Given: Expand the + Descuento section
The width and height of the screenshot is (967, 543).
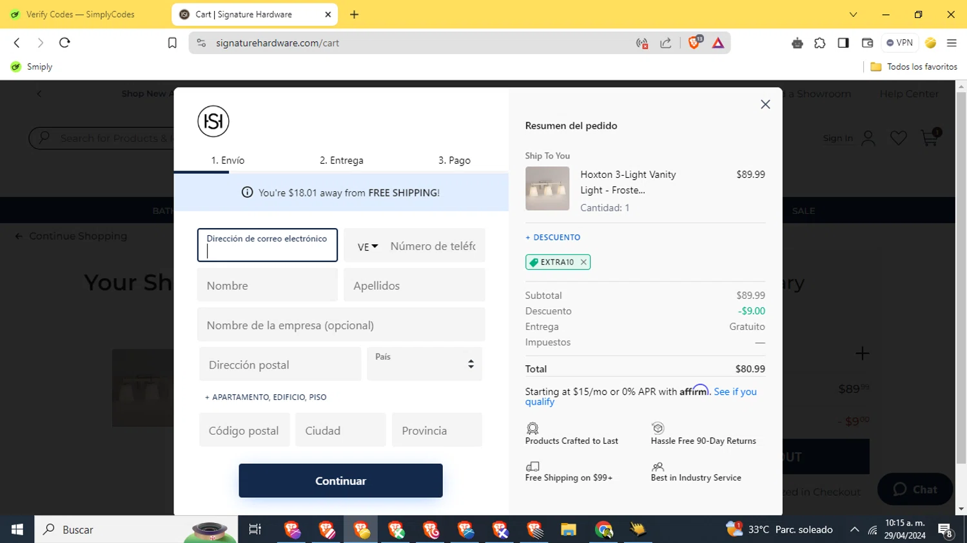Looking at the screenshot, I should click(553, 238).
